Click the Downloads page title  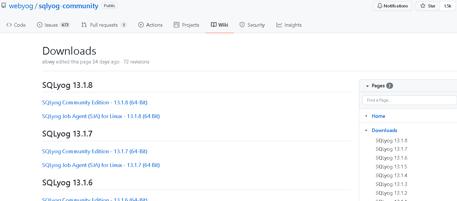point(69,51)
